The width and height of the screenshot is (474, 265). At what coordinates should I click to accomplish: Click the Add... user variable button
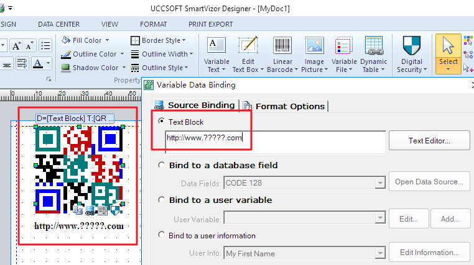coord(450,219)
